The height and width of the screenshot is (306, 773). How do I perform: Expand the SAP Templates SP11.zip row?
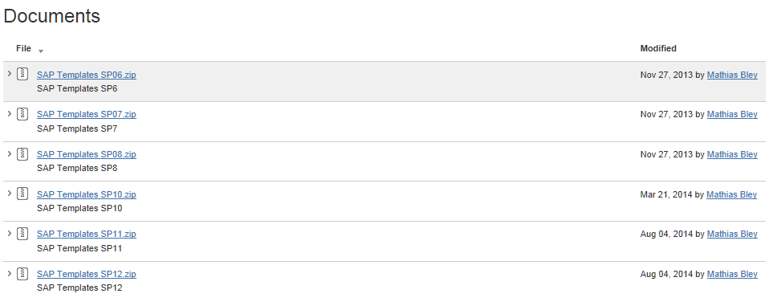click(x=10, y=233)
